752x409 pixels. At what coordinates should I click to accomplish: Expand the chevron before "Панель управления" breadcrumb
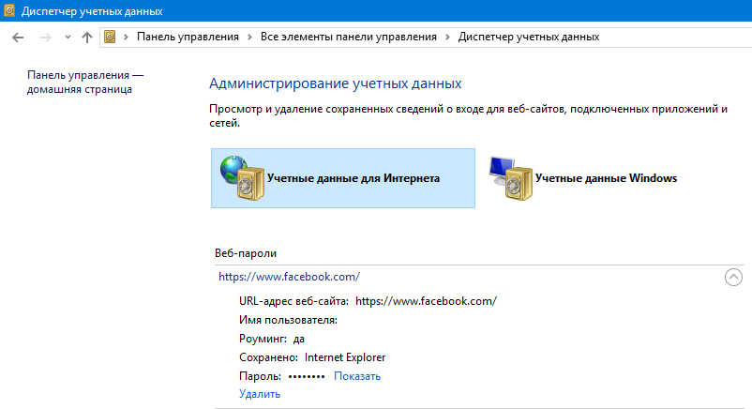coord(127,38)
